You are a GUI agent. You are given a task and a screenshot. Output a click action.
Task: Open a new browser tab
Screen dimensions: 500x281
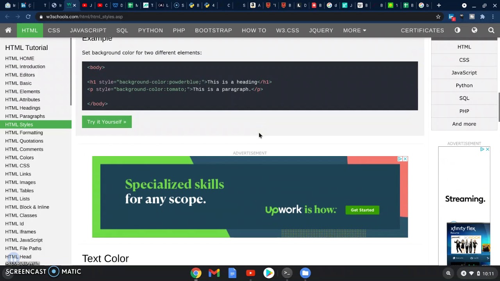(x=439, y=5)
